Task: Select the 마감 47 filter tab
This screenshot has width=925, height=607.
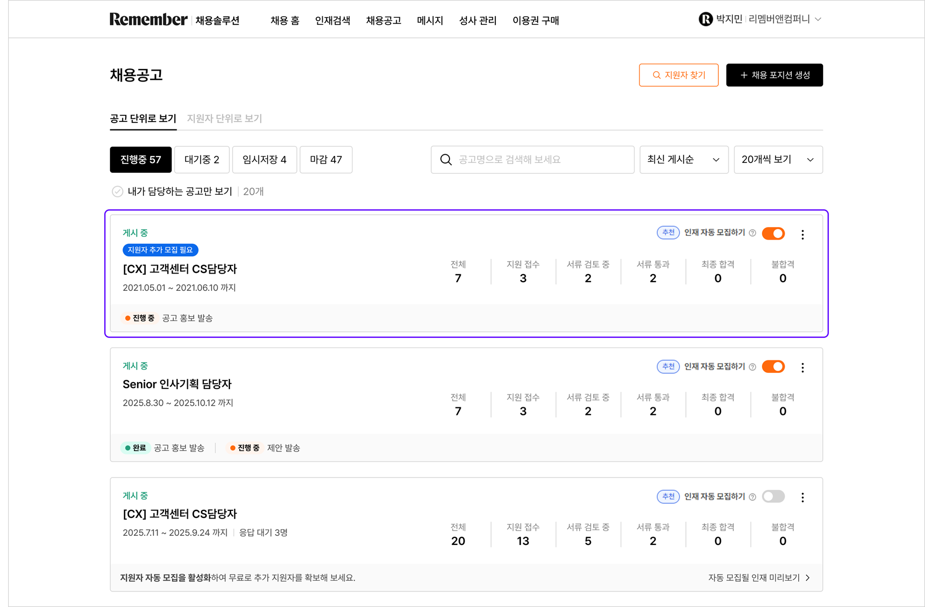Action: click(326, 160)
